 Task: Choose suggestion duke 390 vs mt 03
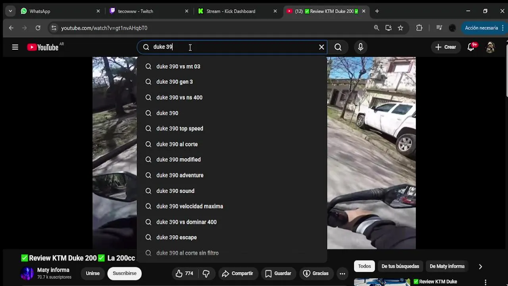[x=232, y=66]
